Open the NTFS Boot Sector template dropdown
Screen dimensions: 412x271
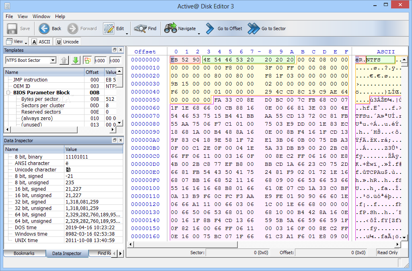[x=53, y=60]
